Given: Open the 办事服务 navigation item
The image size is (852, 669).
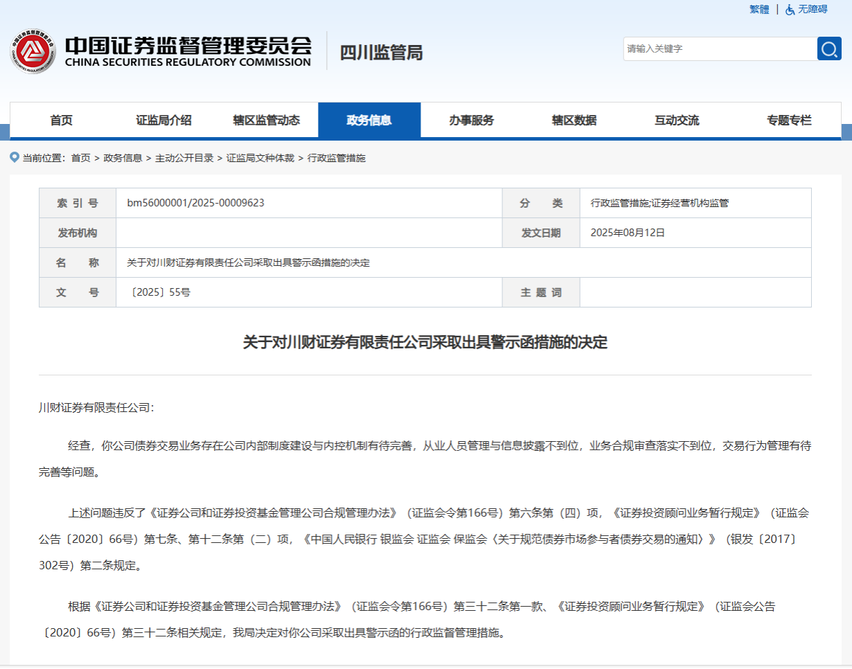Looking at the screenshot, I should coord(471,121).
